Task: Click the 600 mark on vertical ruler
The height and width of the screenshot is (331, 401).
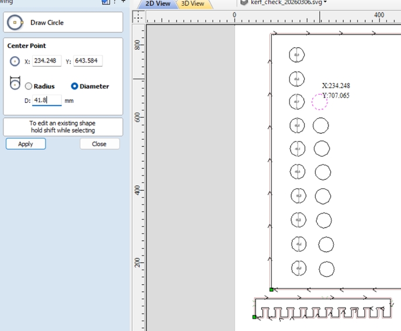Action: pos(137,117)
